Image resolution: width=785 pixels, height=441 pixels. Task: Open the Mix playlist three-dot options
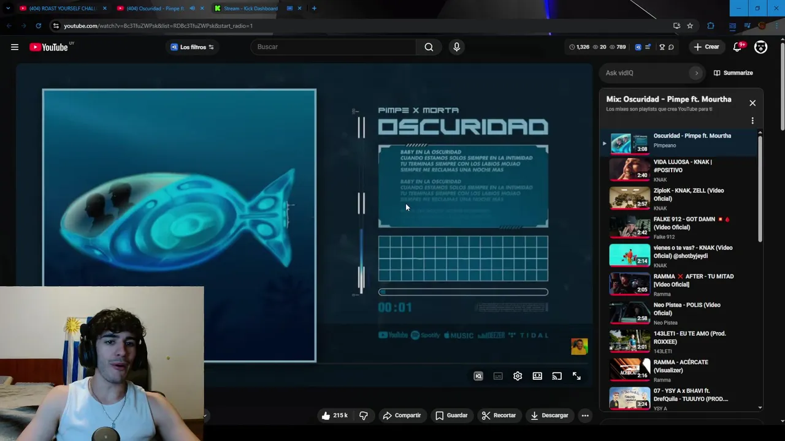pyautogui.click(x=752, y=121)
